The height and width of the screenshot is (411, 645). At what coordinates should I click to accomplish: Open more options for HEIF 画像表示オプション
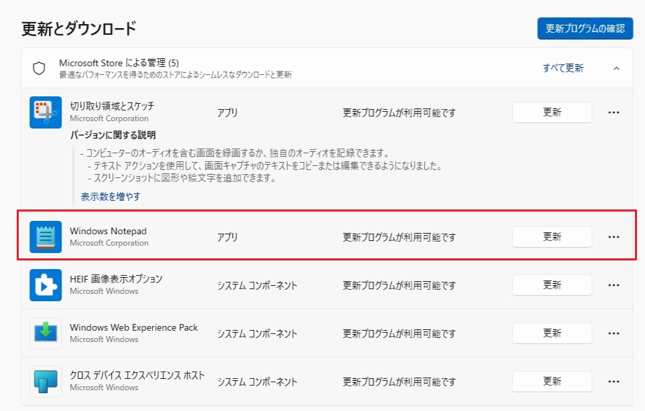click(614, 285)
